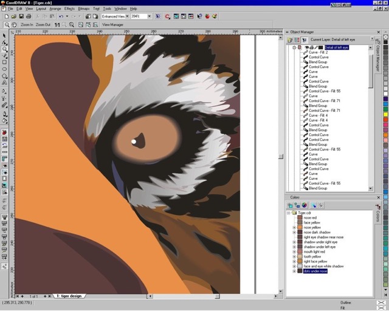Viewport: 389px width, 311px height.
Task: Select the Shape tool in the toolbox
Action: (4, 43)
